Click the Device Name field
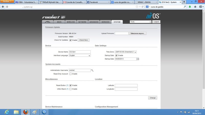Viewport: 205px width, 115px height. [x=80, y=52]
